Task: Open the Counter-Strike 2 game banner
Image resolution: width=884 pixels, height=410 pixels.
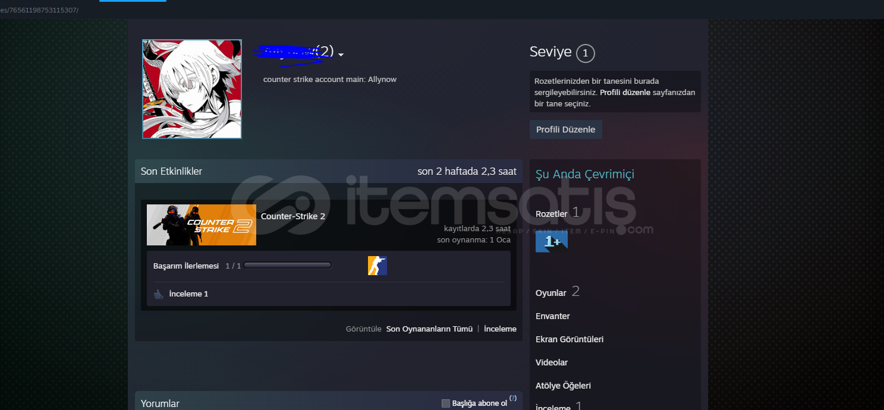Action: 202,225
